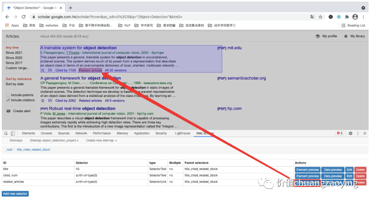Screen dimensions: 370x200
Task: Switch to the Application DevTools tab
Action: pyautogui.click(x=142, y=133)
